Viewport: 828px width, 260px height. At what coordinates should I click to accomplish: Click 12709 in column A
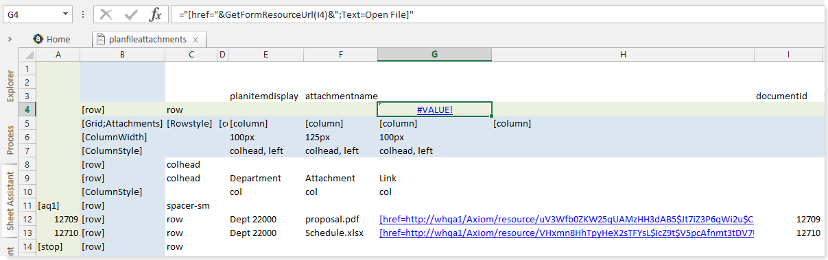pos(58,220)
